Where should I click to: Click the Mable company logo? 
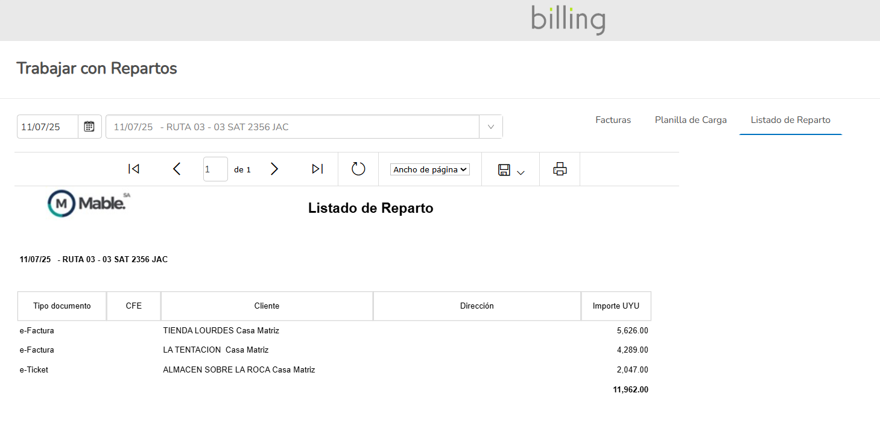[89, 204]
